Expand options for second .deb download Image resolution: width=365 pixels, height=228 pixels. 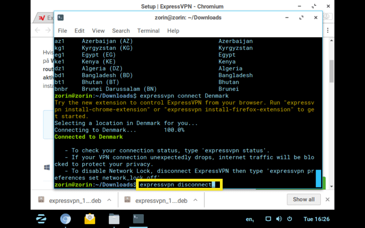coord(196,200)
